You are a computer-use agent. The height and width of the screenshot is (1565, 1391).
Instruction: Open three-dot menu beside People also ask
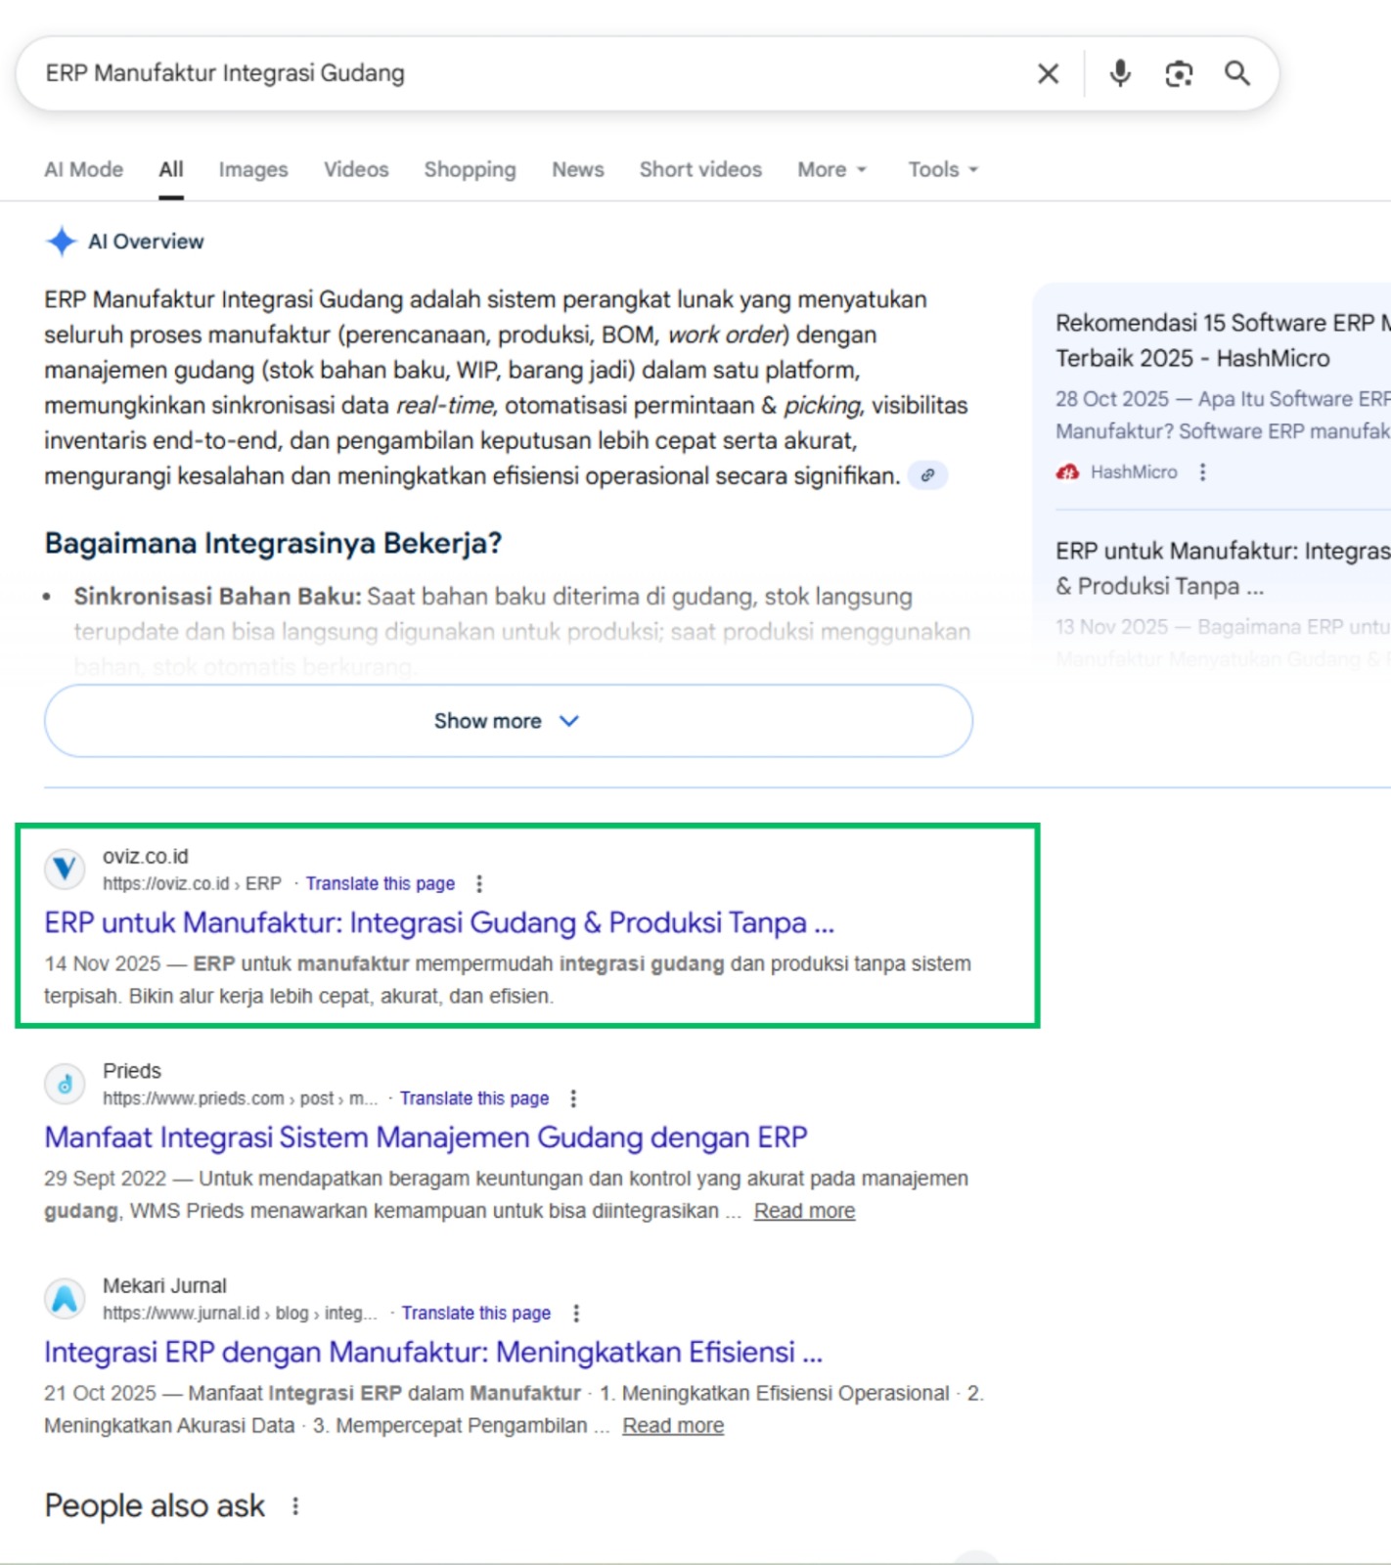point(295,1506)
